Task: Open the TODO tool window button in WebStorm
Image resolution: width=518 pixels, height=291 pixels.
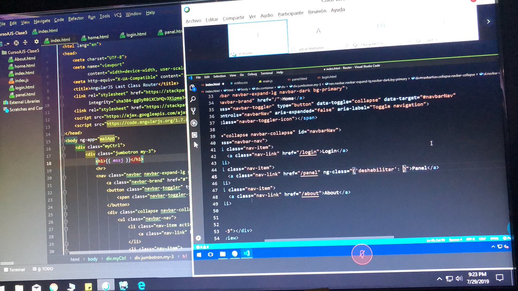Action: pos(43,269)
